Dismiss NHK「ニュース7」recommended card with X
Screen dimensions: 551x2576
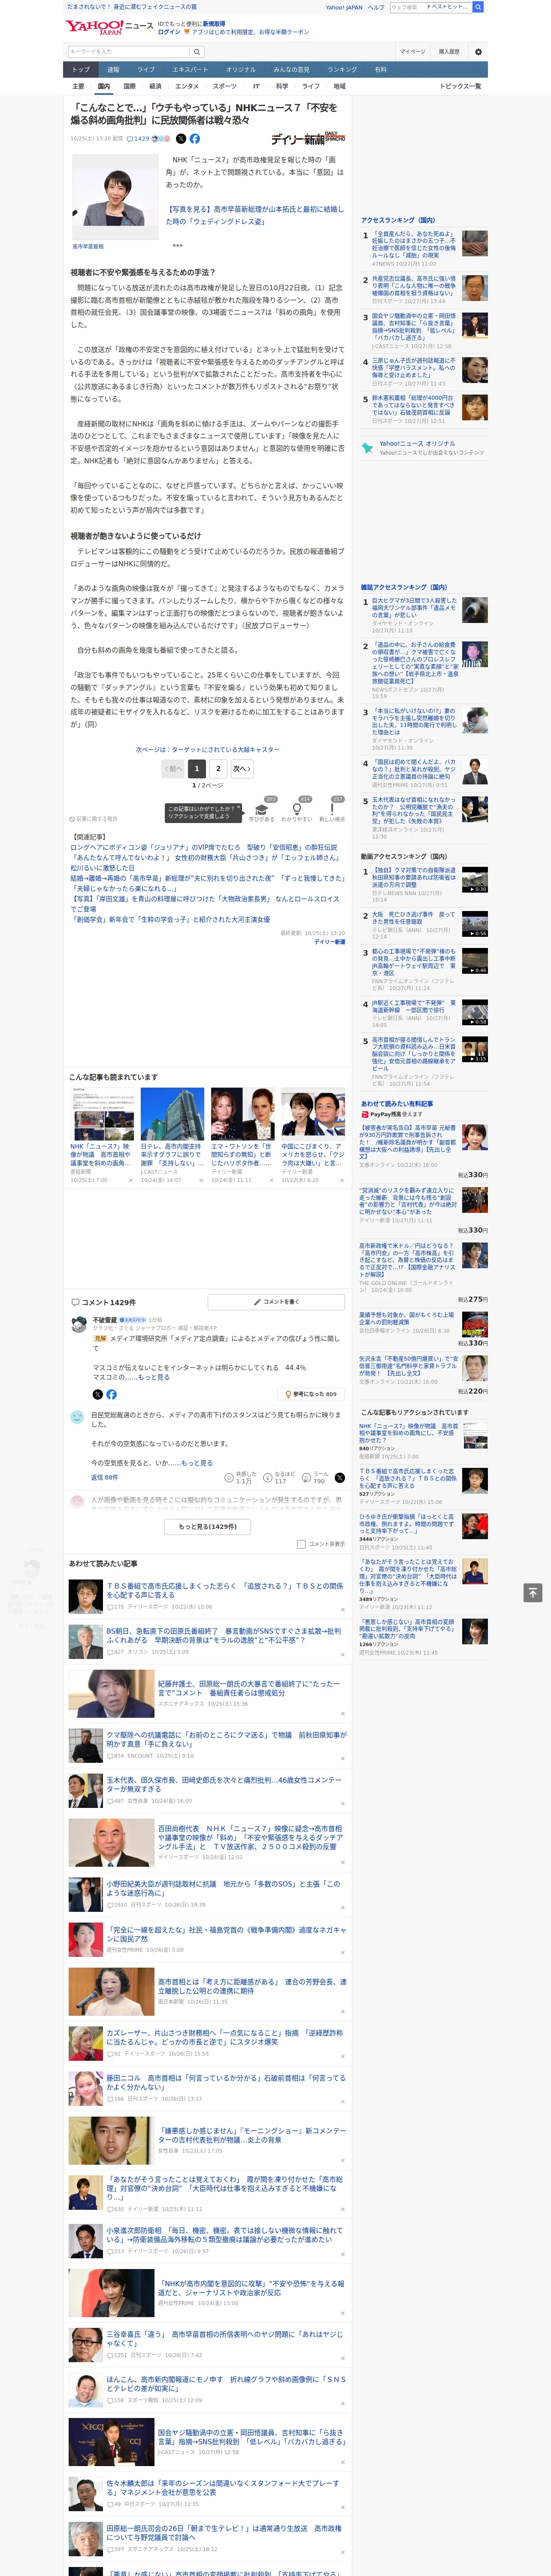[131, 1180]
